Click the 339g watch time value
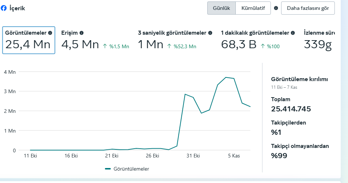This screenshot has height=183, width=348. point(318,45)
